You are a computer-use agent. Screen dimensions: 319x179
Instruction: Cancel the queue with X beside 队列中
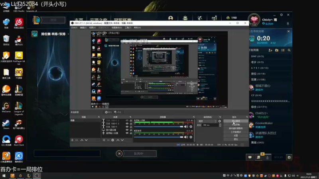[119, 154]
